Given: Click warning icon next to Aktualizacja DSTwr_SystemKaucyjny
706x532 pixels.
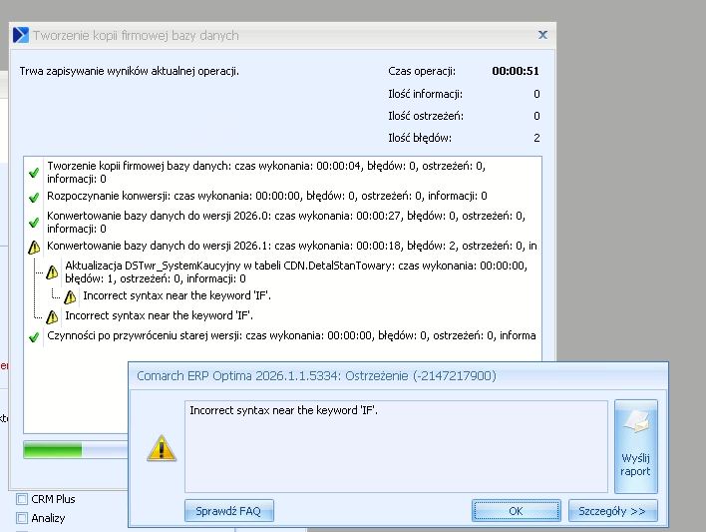Looking at the screenshot, I should coord(52,271).
